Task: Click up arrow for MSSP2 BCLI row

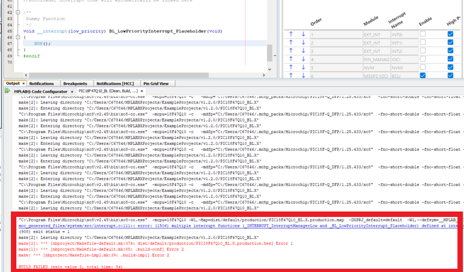Action: tap(292, 75)
